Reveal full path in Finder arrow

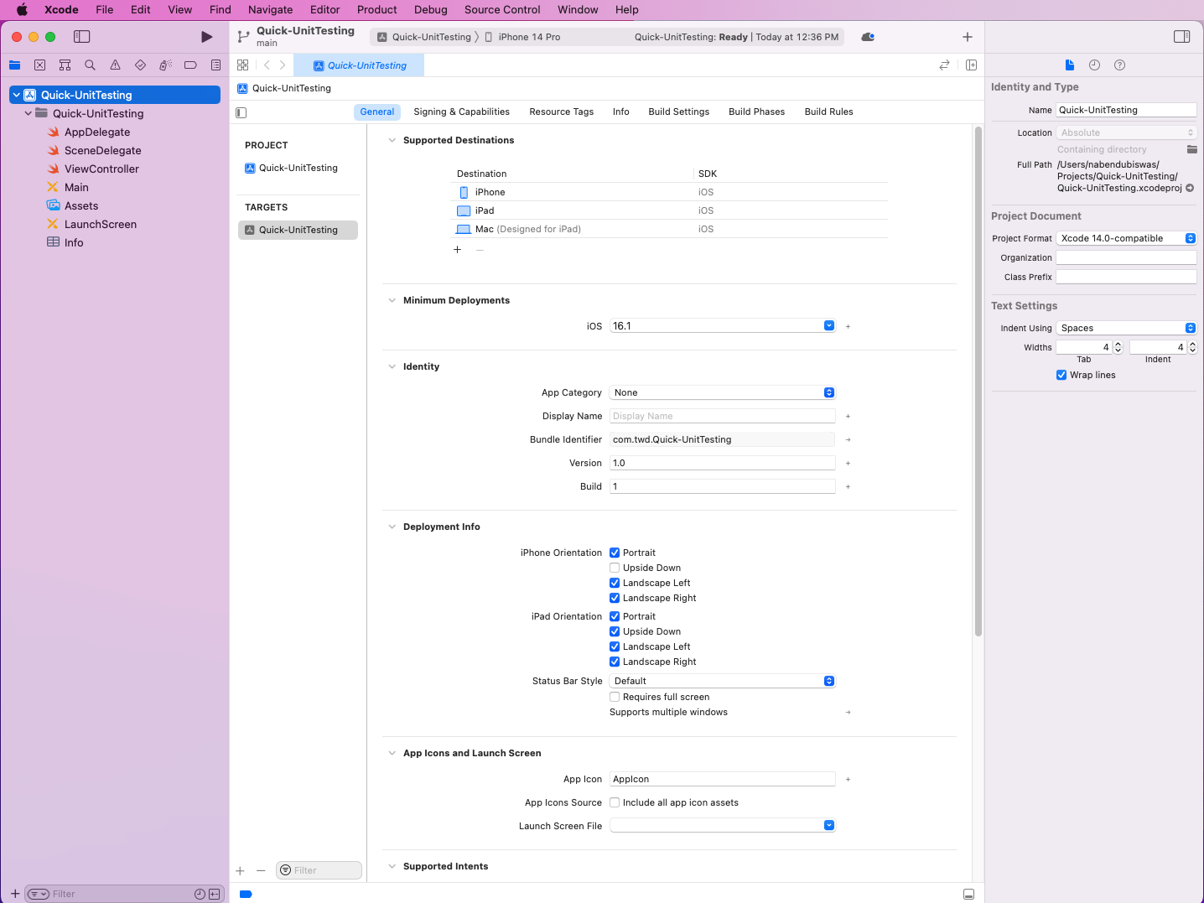(1190, 188)
